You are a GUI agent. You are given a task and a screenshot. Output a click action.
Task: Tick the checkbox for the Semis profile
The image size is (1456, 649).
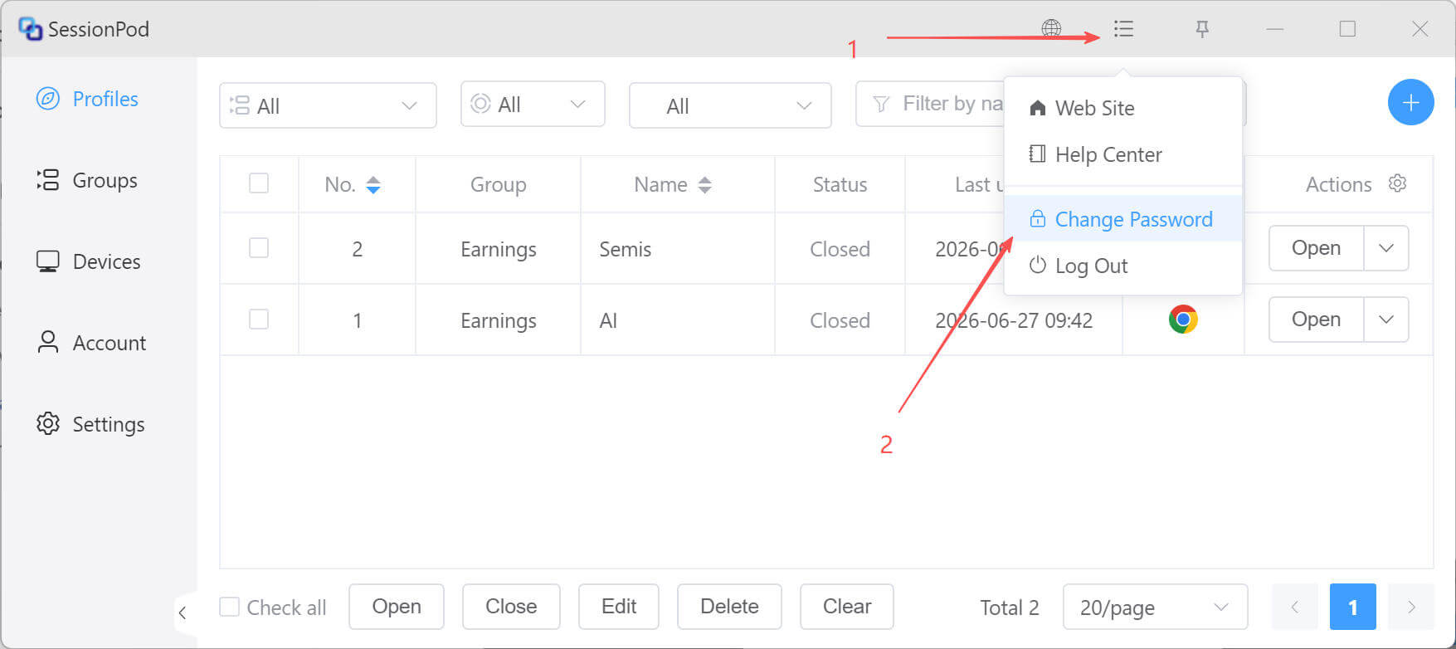[259, 248]
